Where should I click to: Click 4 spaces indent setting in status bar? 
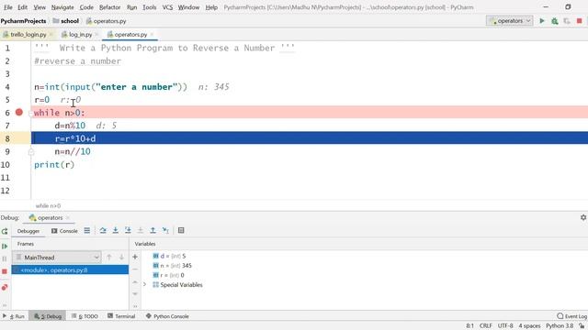click(529, 326)
